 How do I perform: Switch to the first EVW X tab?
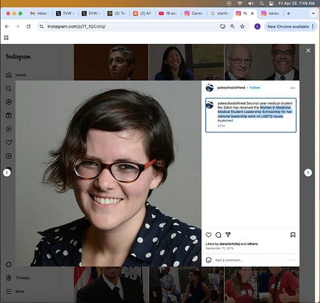65,13
